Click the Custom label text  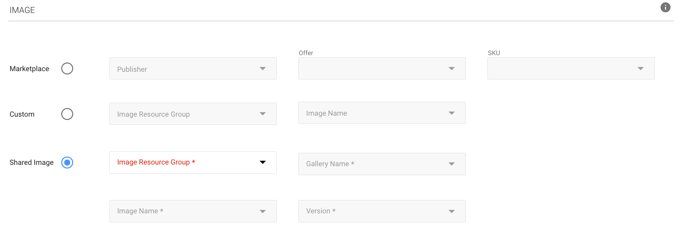click(x=22, y=114)
